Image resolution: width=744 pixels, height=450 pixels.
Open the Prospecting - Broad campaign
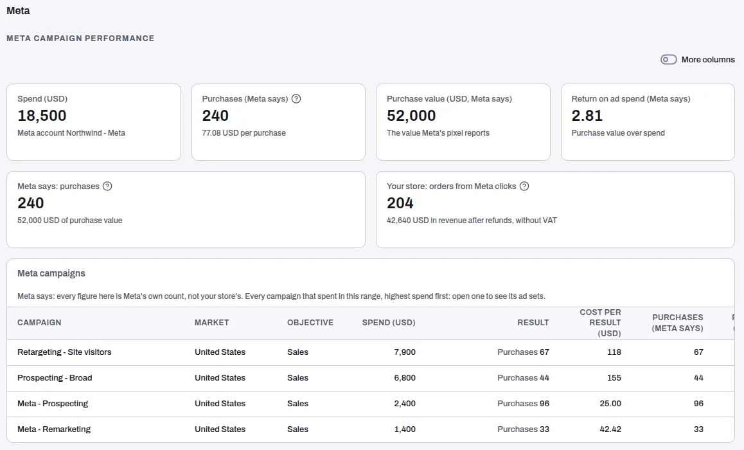[55, 378]
